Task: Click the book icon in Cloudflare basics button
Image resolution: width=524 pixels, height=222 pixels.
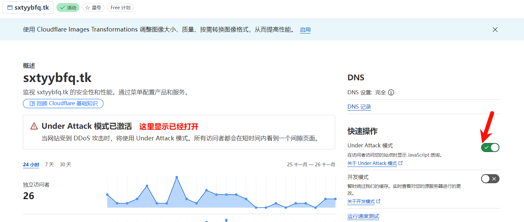Action: (32, 104)
